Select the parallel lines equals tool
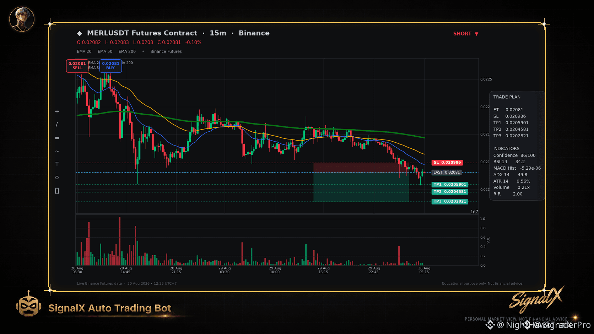This screenshot has width=594, height=334. [x=57, y=138]
